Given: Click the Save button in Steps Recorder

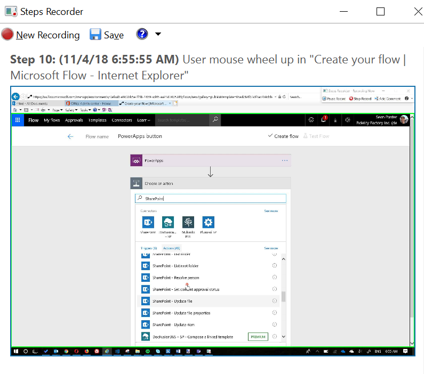Looking at the screenshot, I should coord(107,35).
